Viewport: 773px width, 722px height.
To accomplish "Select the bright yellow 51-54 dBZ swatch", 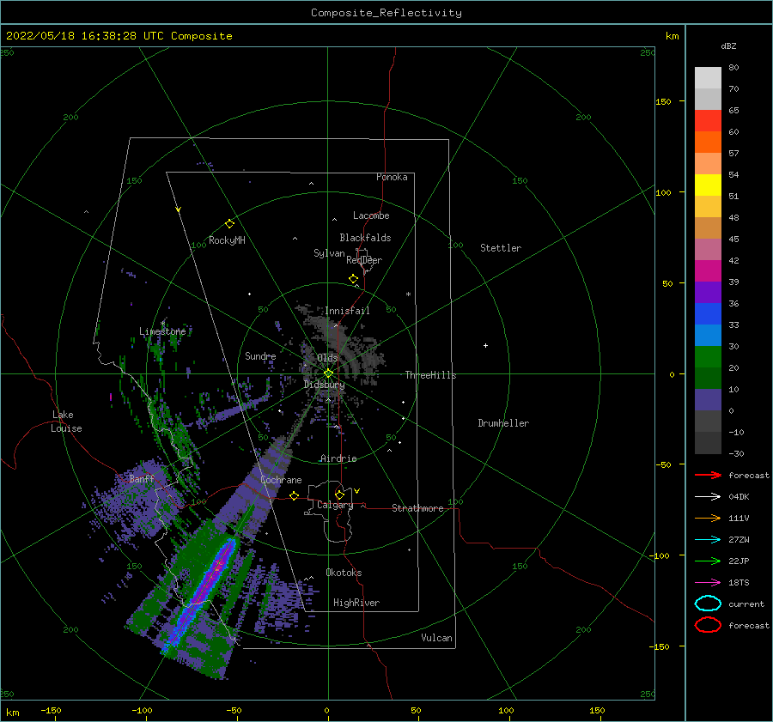I will coord(708,185).
